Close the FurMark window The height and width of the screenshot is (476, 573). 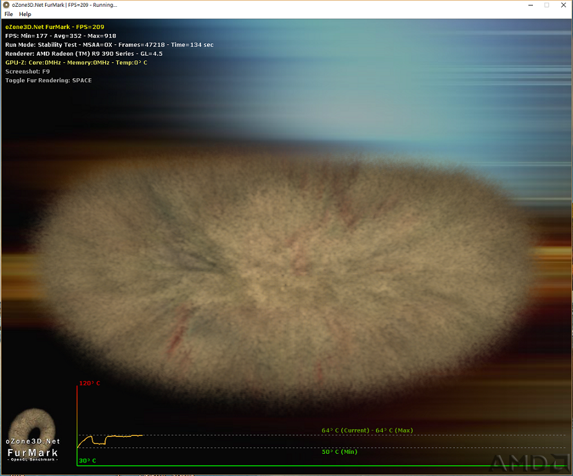(x=564, y=5)
